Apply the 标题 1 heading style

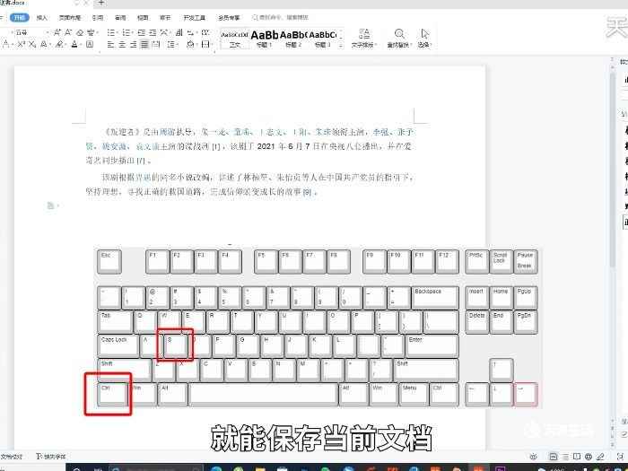[265, 39]
